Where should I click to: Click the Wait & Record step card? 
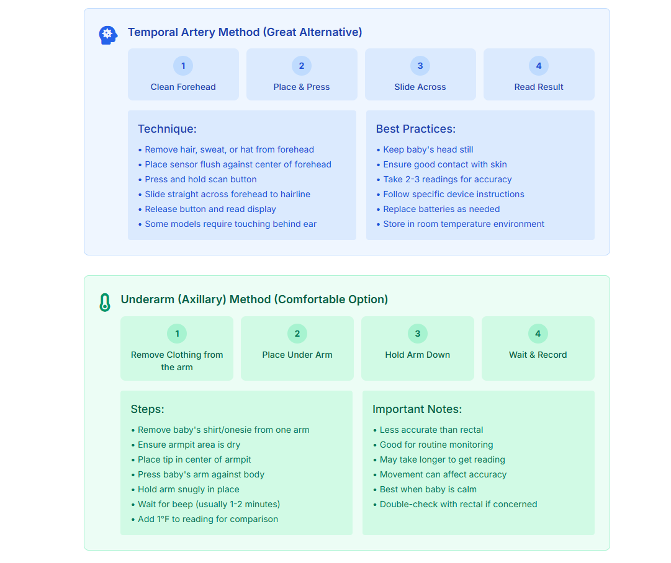coord(538,348)
